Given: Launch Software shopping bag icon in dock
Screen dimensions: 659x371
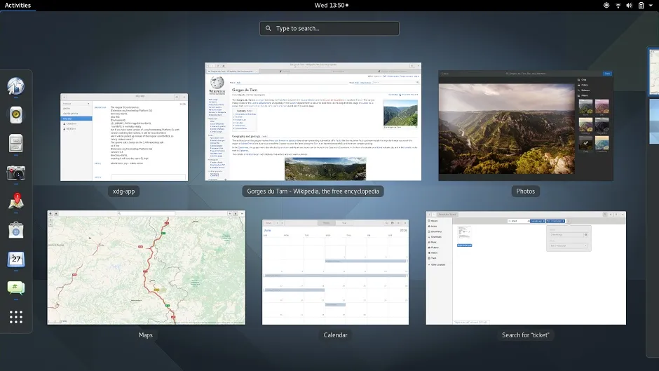Looking at the screenshot, I should click(x=16, y=230).
